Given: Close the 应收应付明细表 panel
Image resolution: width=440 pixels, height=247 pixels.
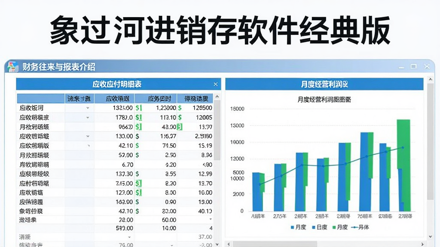Looking at the screenshot, I should pyautogui.click(x=216, y=84).
